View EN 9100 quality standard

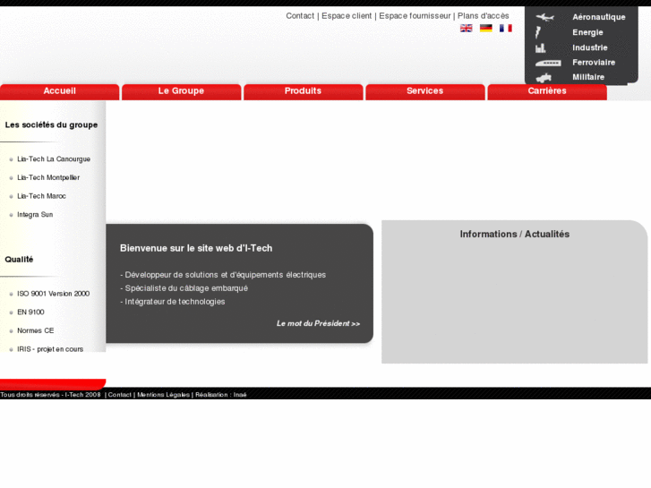click(30, 312)
